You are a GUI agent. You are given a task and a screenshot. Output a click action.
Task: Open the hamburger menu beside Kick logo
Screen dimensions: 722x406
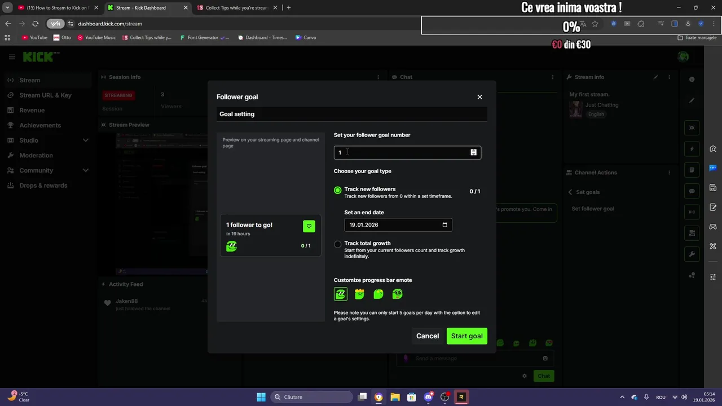pos(12,57)
